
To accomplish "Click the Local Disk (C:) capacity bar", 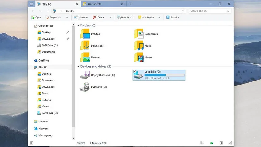I will point(165,75).
